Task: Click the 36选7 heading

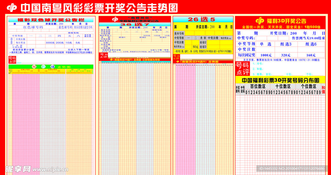Action: click(134, 25)
